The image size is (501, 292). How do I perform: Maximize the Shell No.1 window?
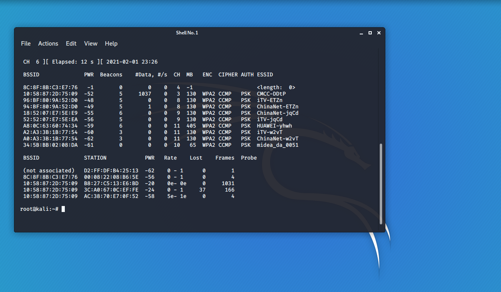coord(370,33)
